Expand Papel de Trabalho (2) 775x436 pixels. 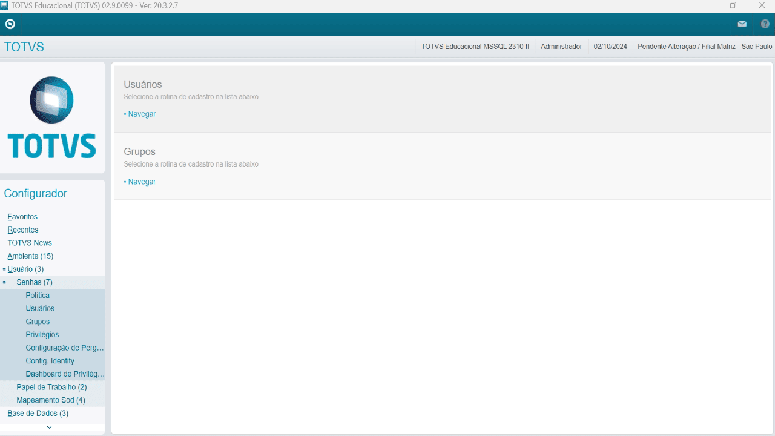tap(51, 387)
